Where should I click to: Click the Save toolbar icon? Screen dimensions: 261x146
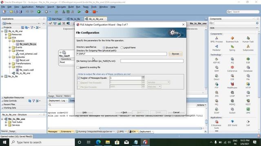click(x=16, y=12)
